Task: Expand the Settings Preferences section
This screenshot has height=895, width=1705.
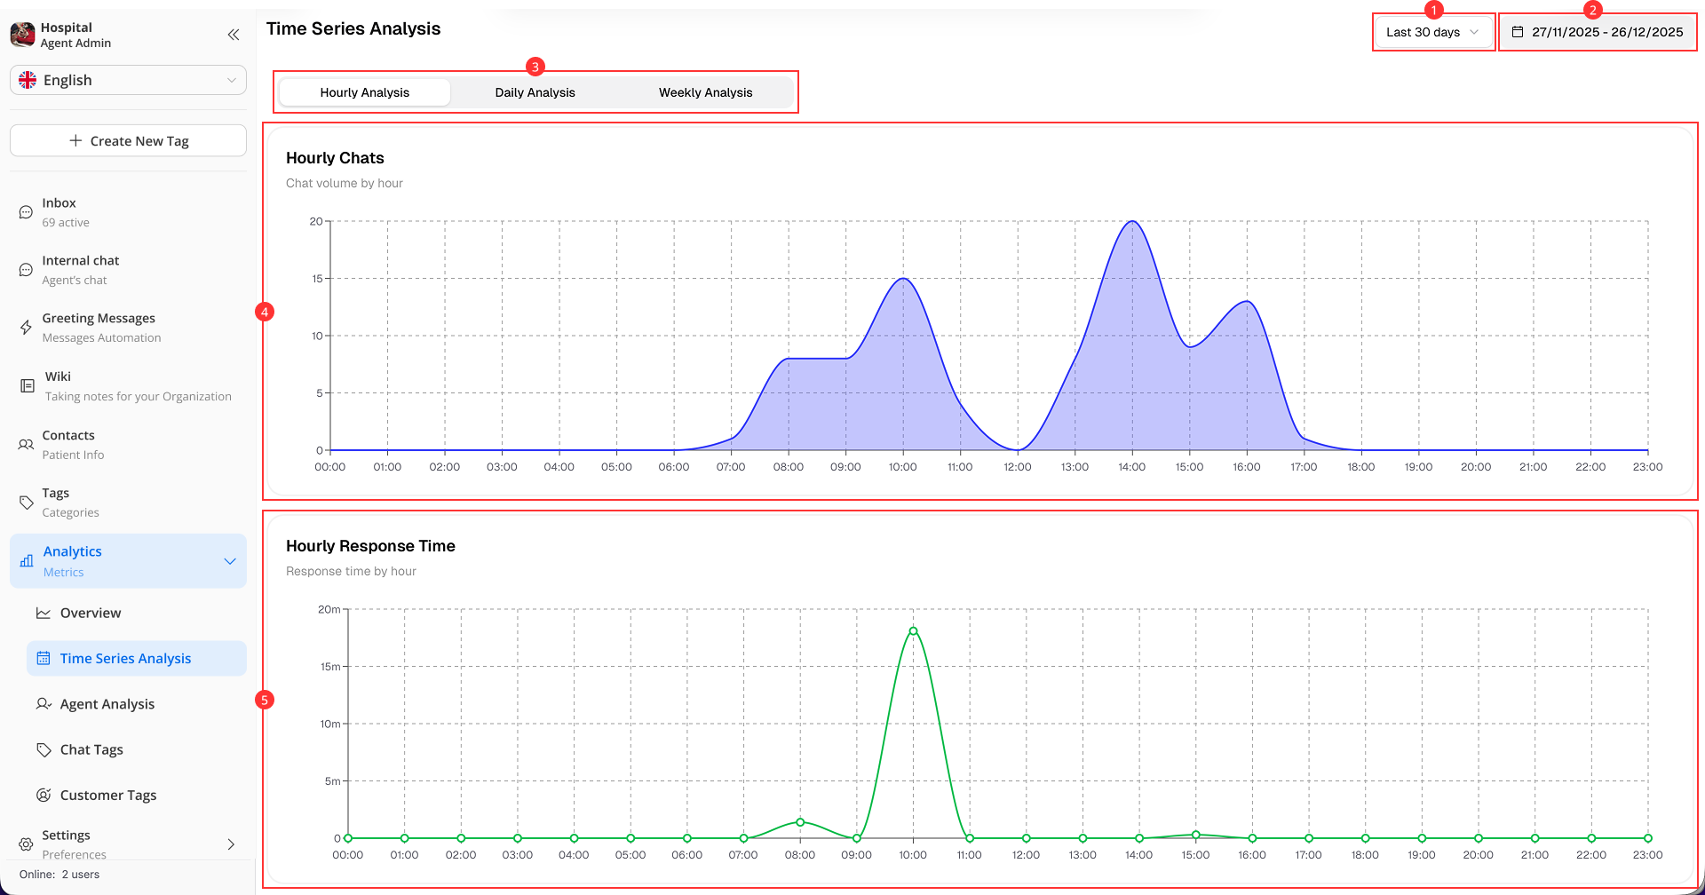Action: click(230, 844)
